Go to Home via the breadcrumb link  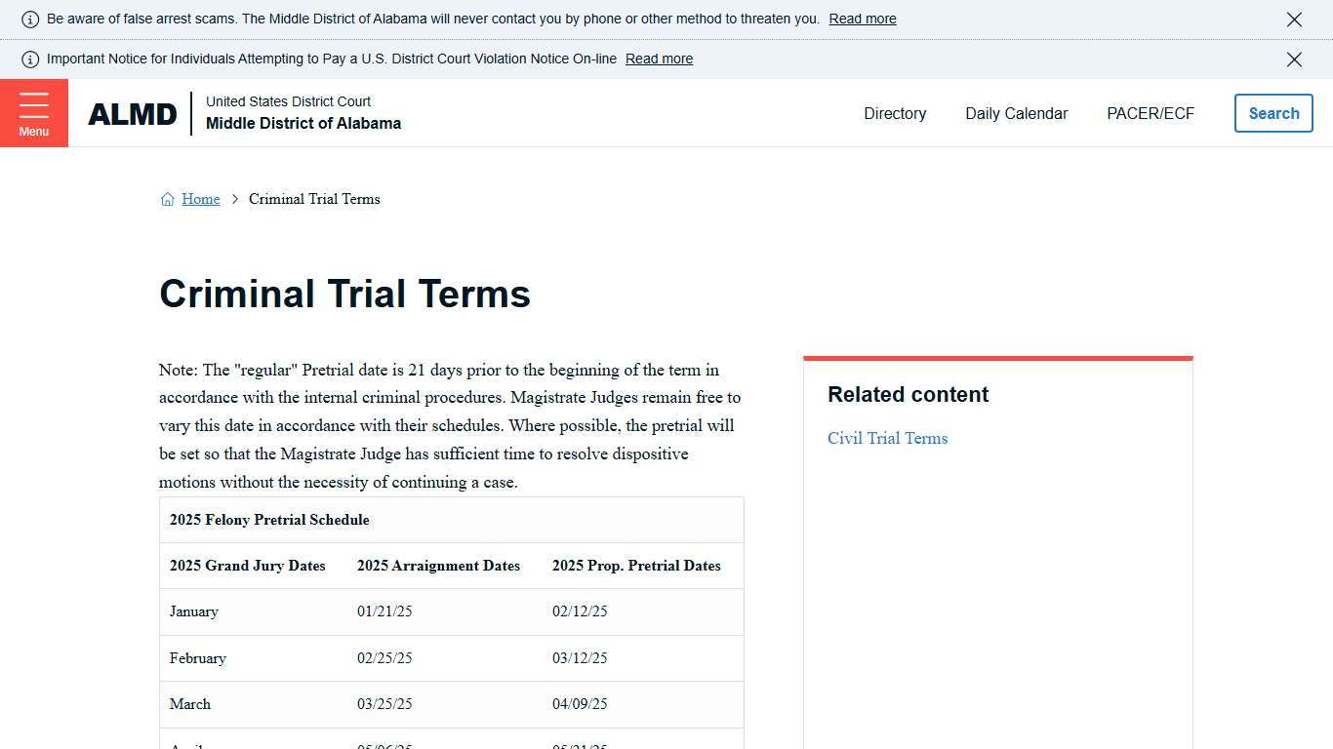coord(200,198)
